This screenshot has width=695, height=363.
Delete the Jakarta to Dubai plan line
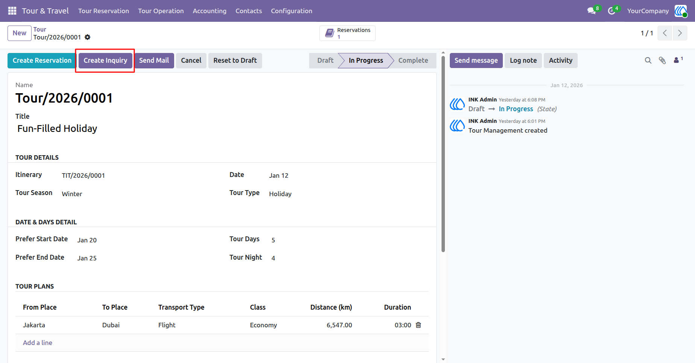418,325
